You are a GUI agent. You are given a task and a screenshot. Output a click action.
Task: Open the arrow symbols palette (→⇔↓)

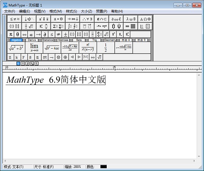tap(73, 19)
